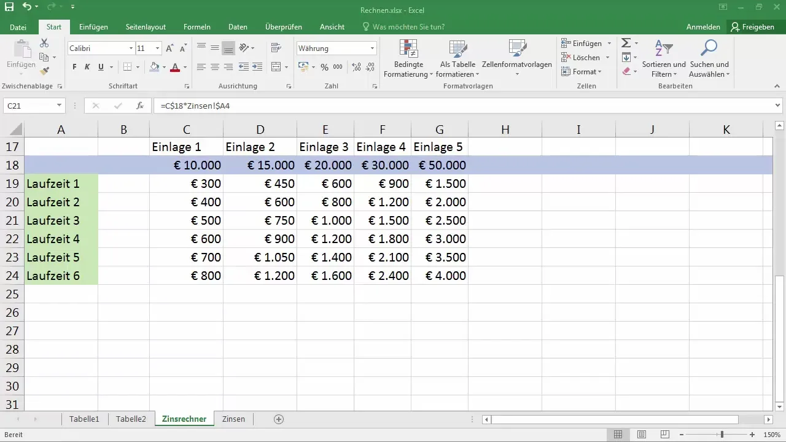Center text horizontally
This screenshot has height=442, width=786.
coord(215,67)
